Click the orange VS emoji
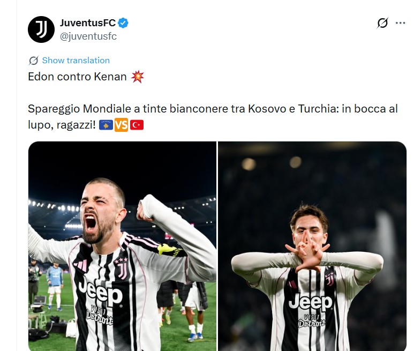The height and width of the screenshot is (351, 414). (121, 125)
